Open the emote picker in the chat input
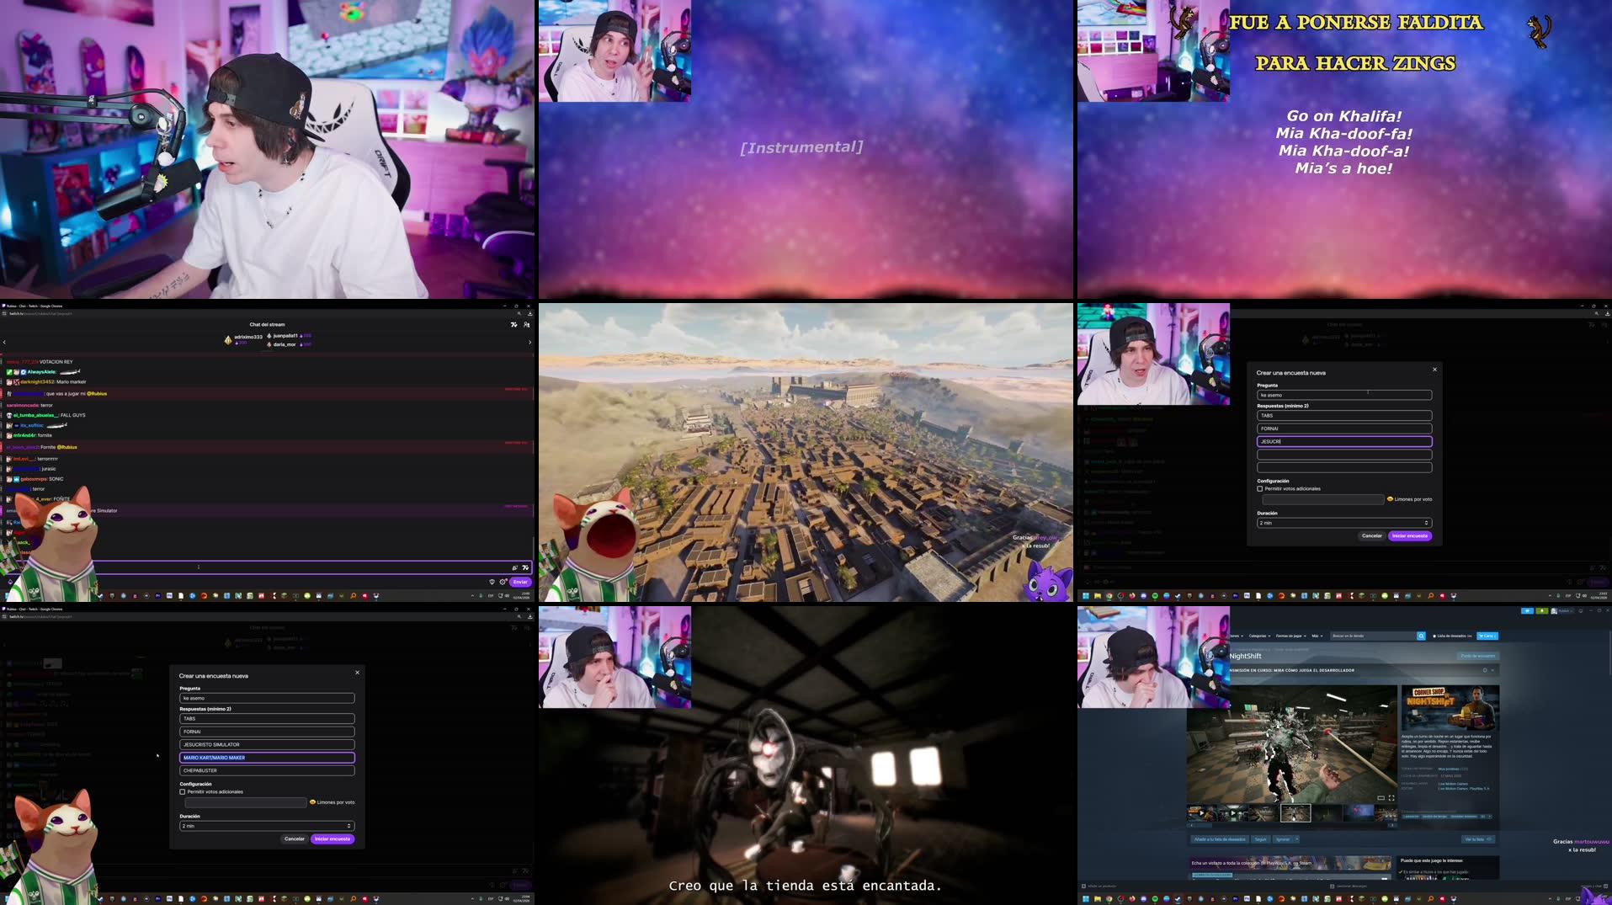 tap(525, 567)
